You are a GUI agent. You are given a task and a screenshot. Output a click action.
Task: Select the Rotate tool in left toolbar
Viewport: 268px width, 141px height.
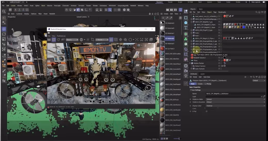tap(4, 34)
